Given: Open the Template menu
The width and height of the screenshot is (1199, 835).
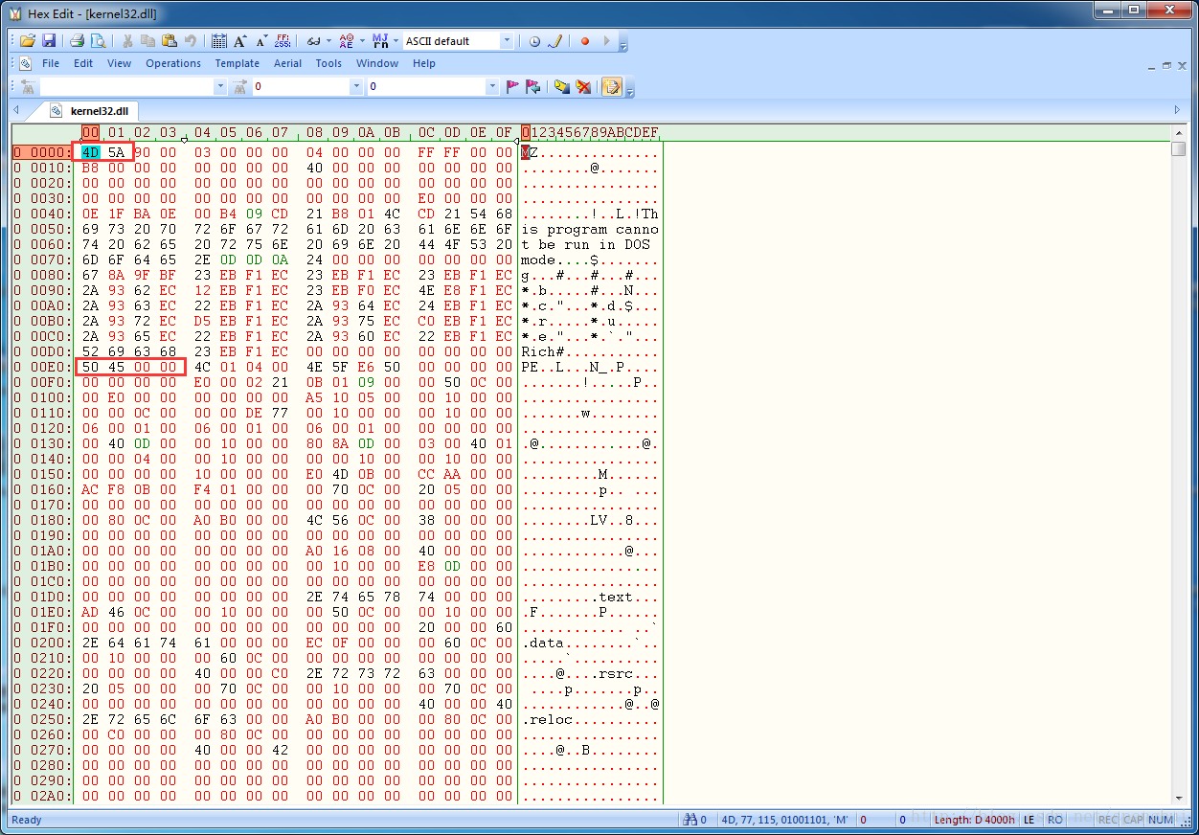Looking at the screenshot, I should point(237,63).
